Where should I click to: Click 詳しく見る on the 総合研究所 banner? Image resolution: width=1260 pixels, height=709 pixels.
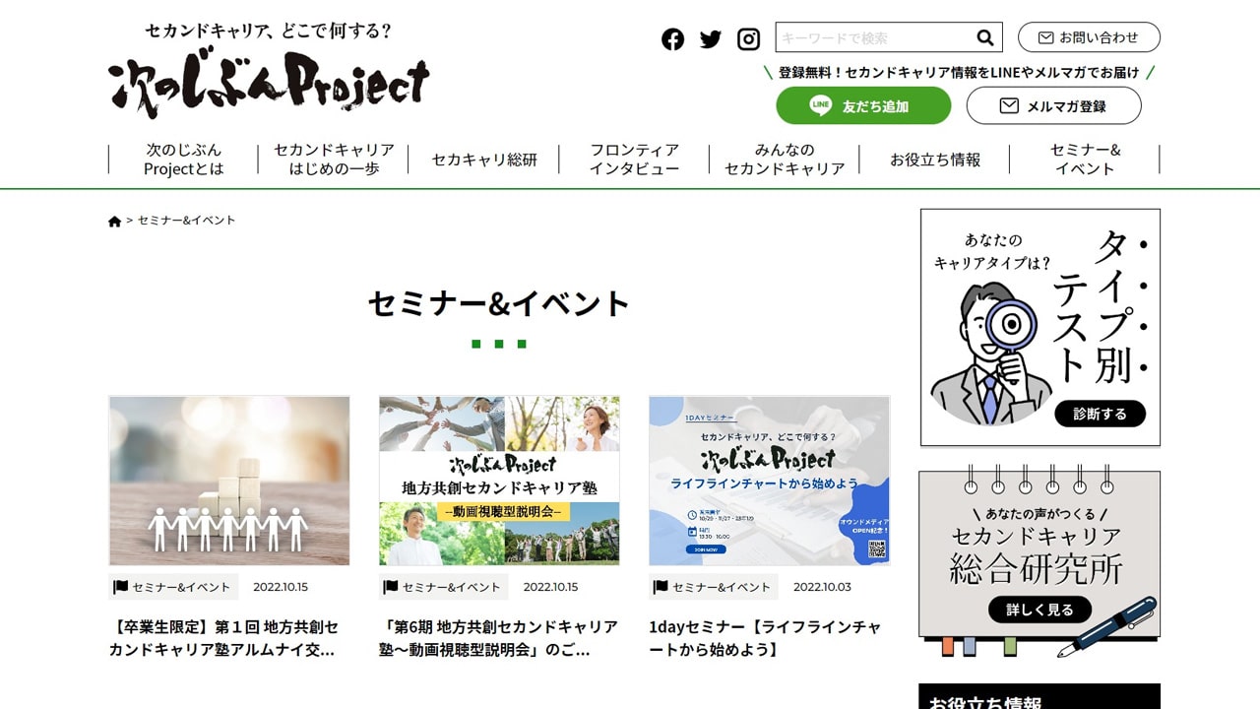pos(1039,610)
